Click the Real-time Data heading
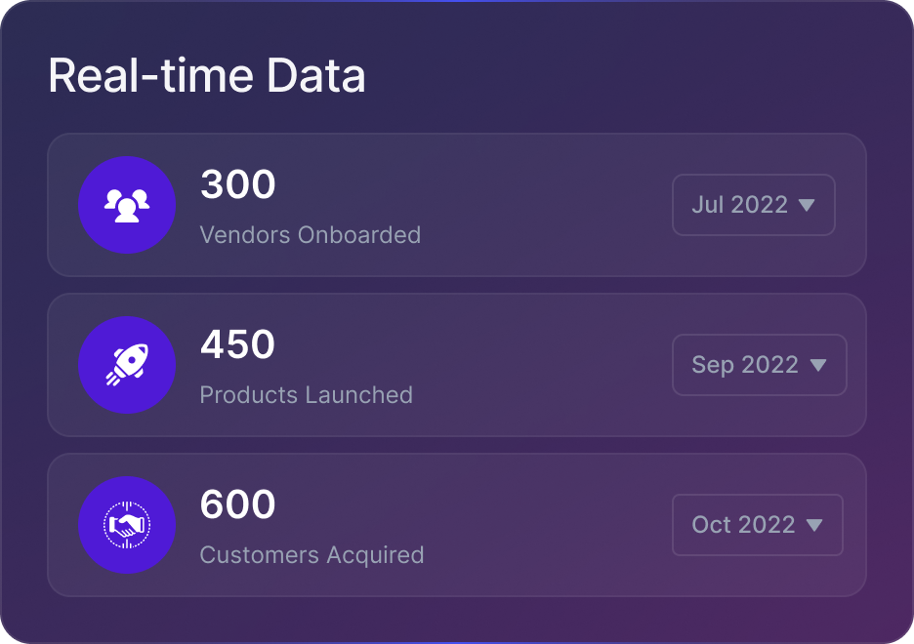The height and width of the screenshot is (644, 914). [x=207, y=76]
